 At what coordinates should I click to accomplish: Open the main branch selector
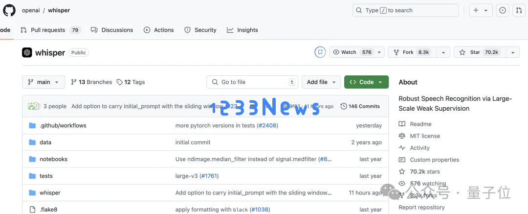(x=44, y=82)
